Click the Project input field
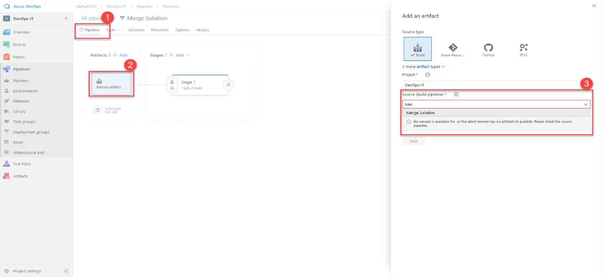 coord(496,85)
